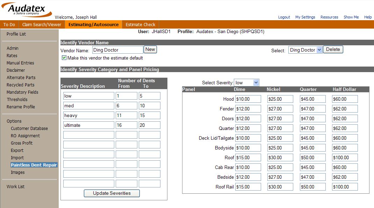Open Work List in sidebar
Screen dimensions: 374x208
pos(15,187)
